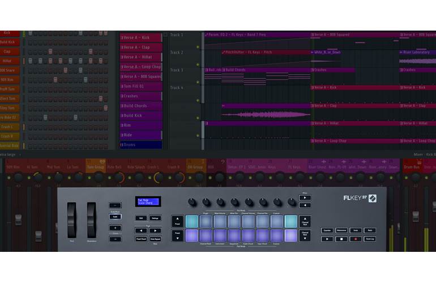Open the Build Kick pattern item menu icon
436x283 pixels.
pyautogui.click(x=122, y=115)
